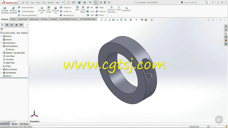Click the FeatureManager filter field
This screenshot has width=228, height=128.
click(14, 29)
